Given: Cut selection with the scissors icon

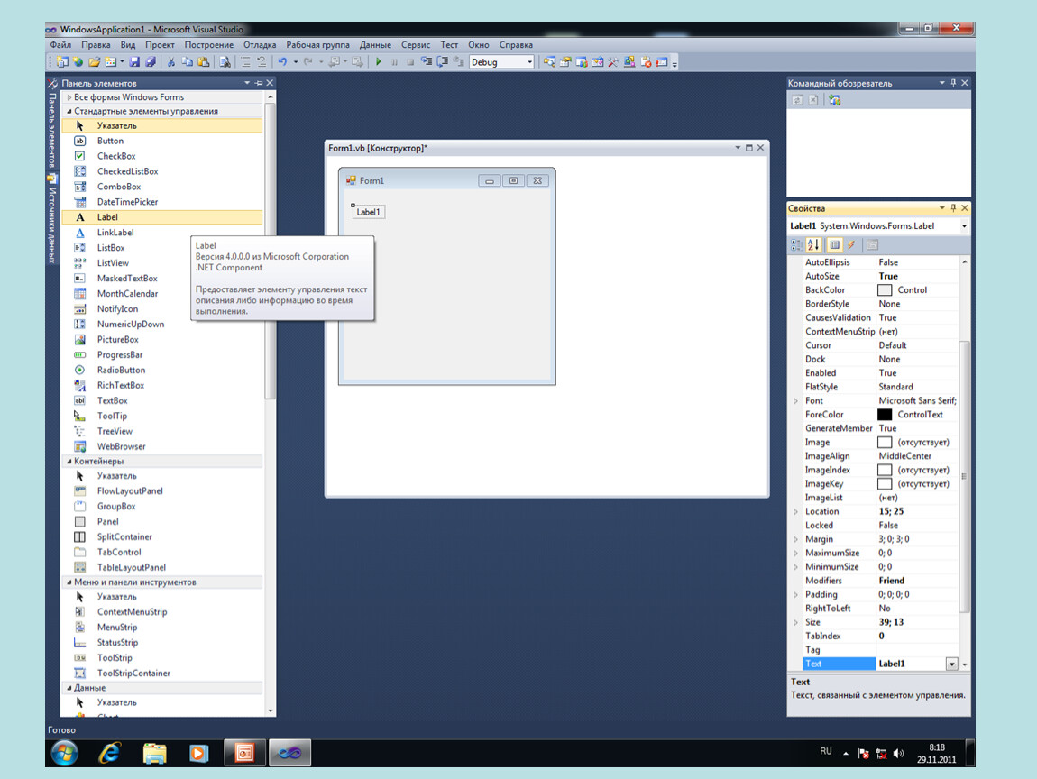Looking at the screenshot, I should [171, 62].
